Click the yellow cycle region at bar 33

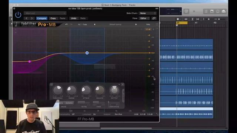point(182,23)
